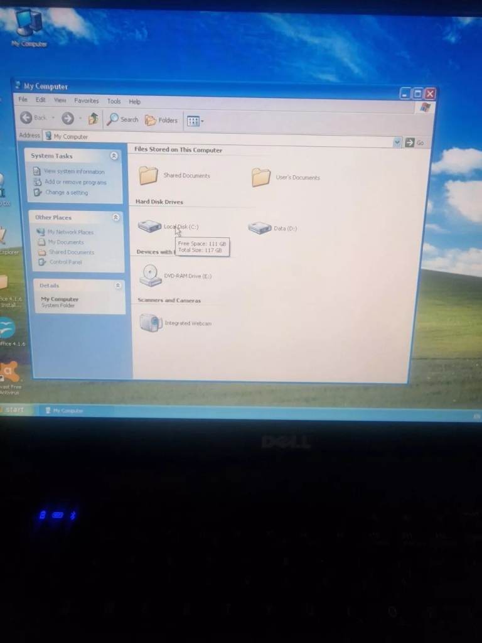Image resolution: width=482 pixels, height=643 pixels.
Task: Click the Up folder toolbar icon
Action: click(93, 119)
